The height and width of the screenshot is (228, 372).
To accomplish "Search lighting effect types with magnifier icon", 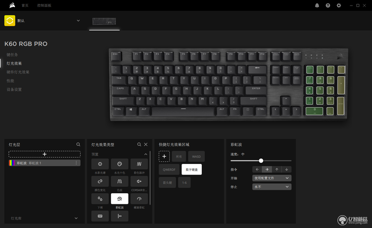I will tap(139, 144).
